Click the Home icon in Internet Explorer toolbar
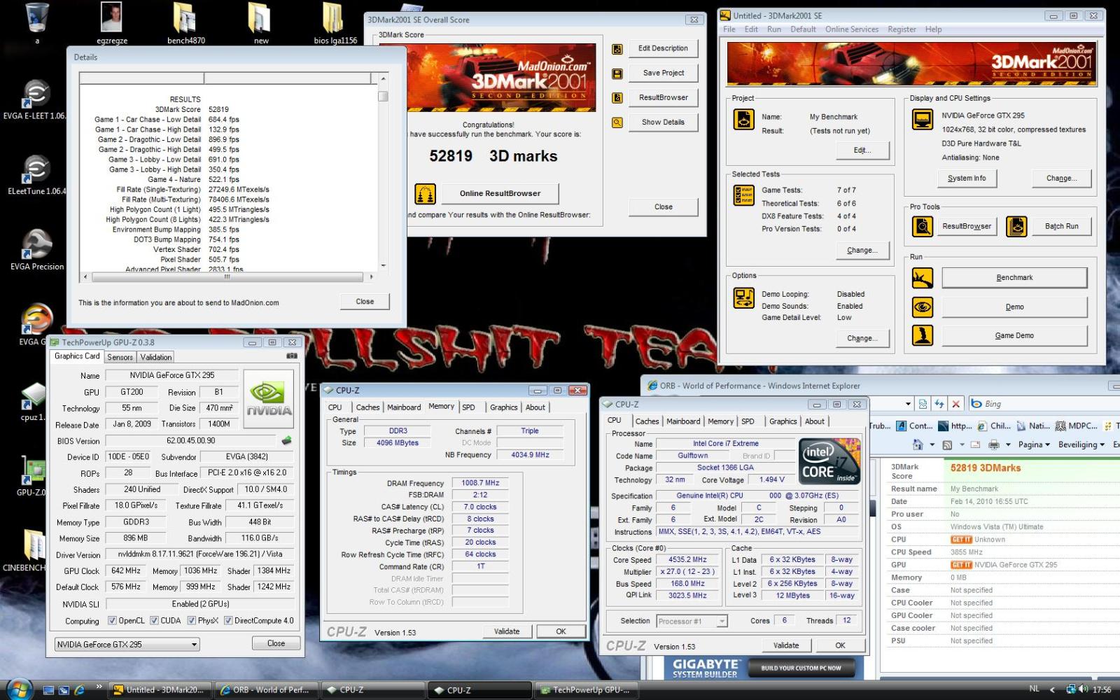The height and width of the screenshot is (700, 1120). [918, 444]
